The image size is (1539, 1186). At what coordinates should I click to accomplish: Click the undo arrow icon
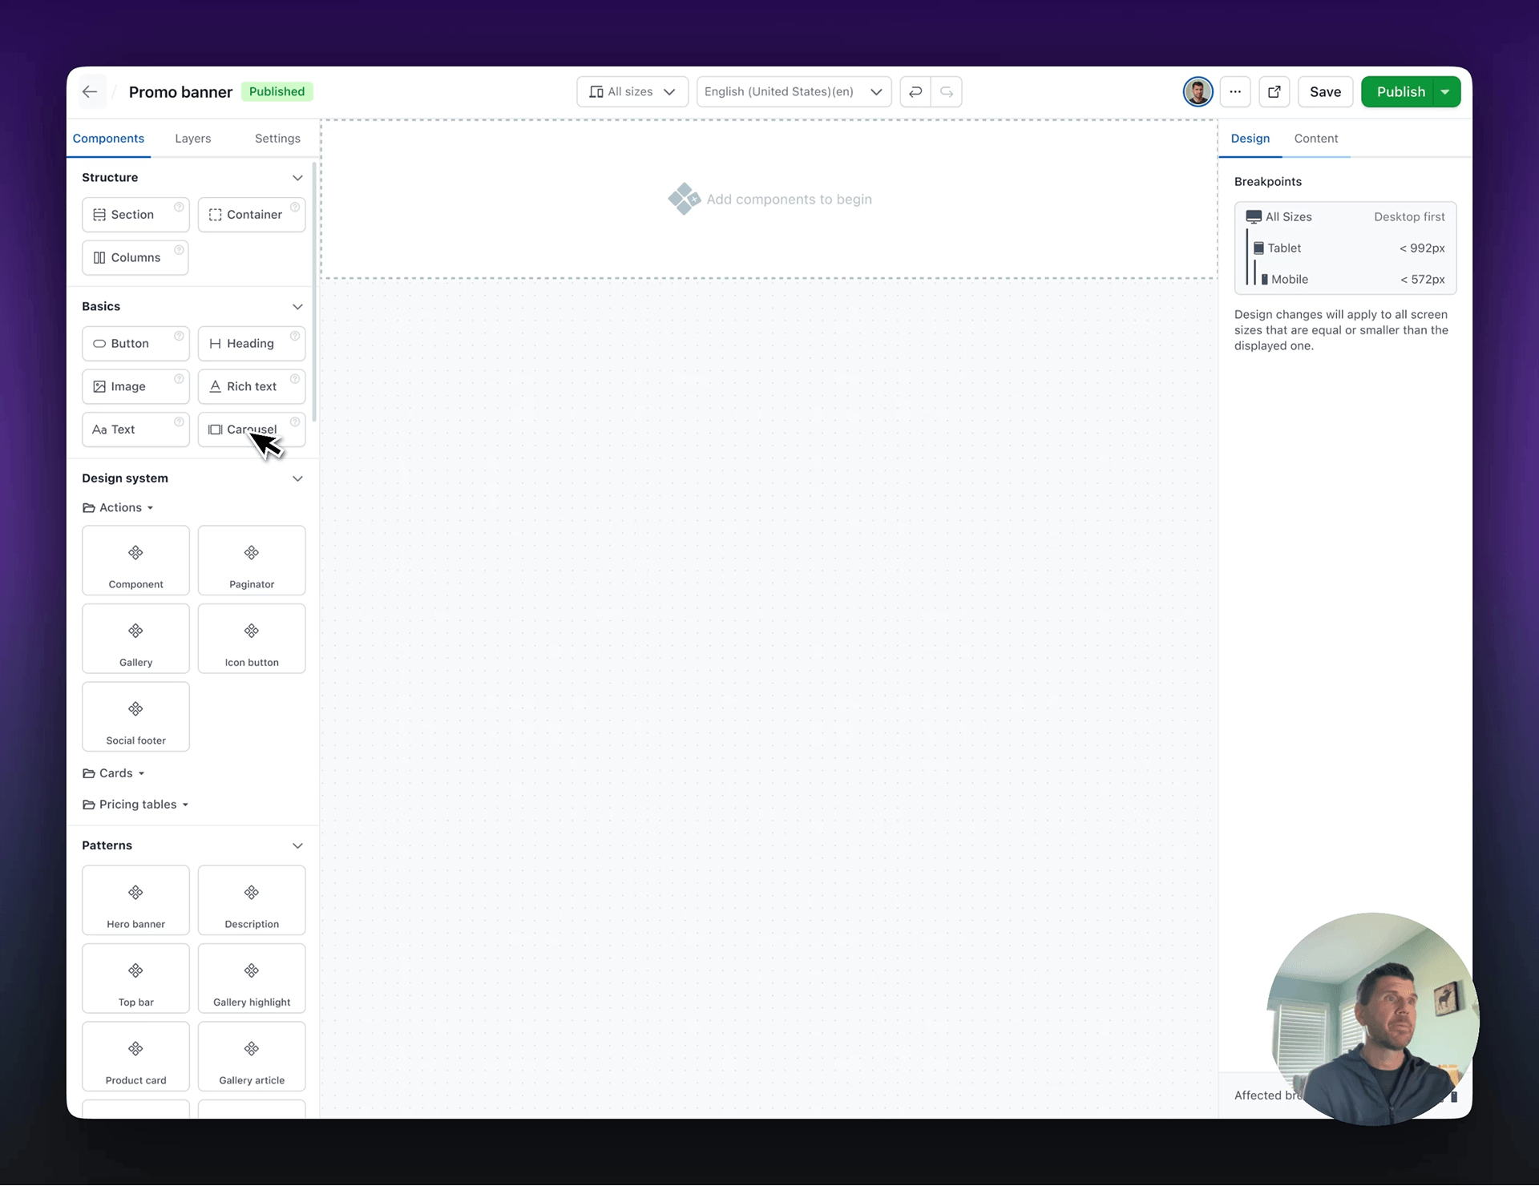click(915, 91)
